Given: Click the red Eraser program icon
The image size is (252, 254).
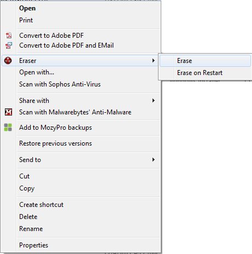Looking at the screenshot, I should pyautogui.click(x=8, y=61).
